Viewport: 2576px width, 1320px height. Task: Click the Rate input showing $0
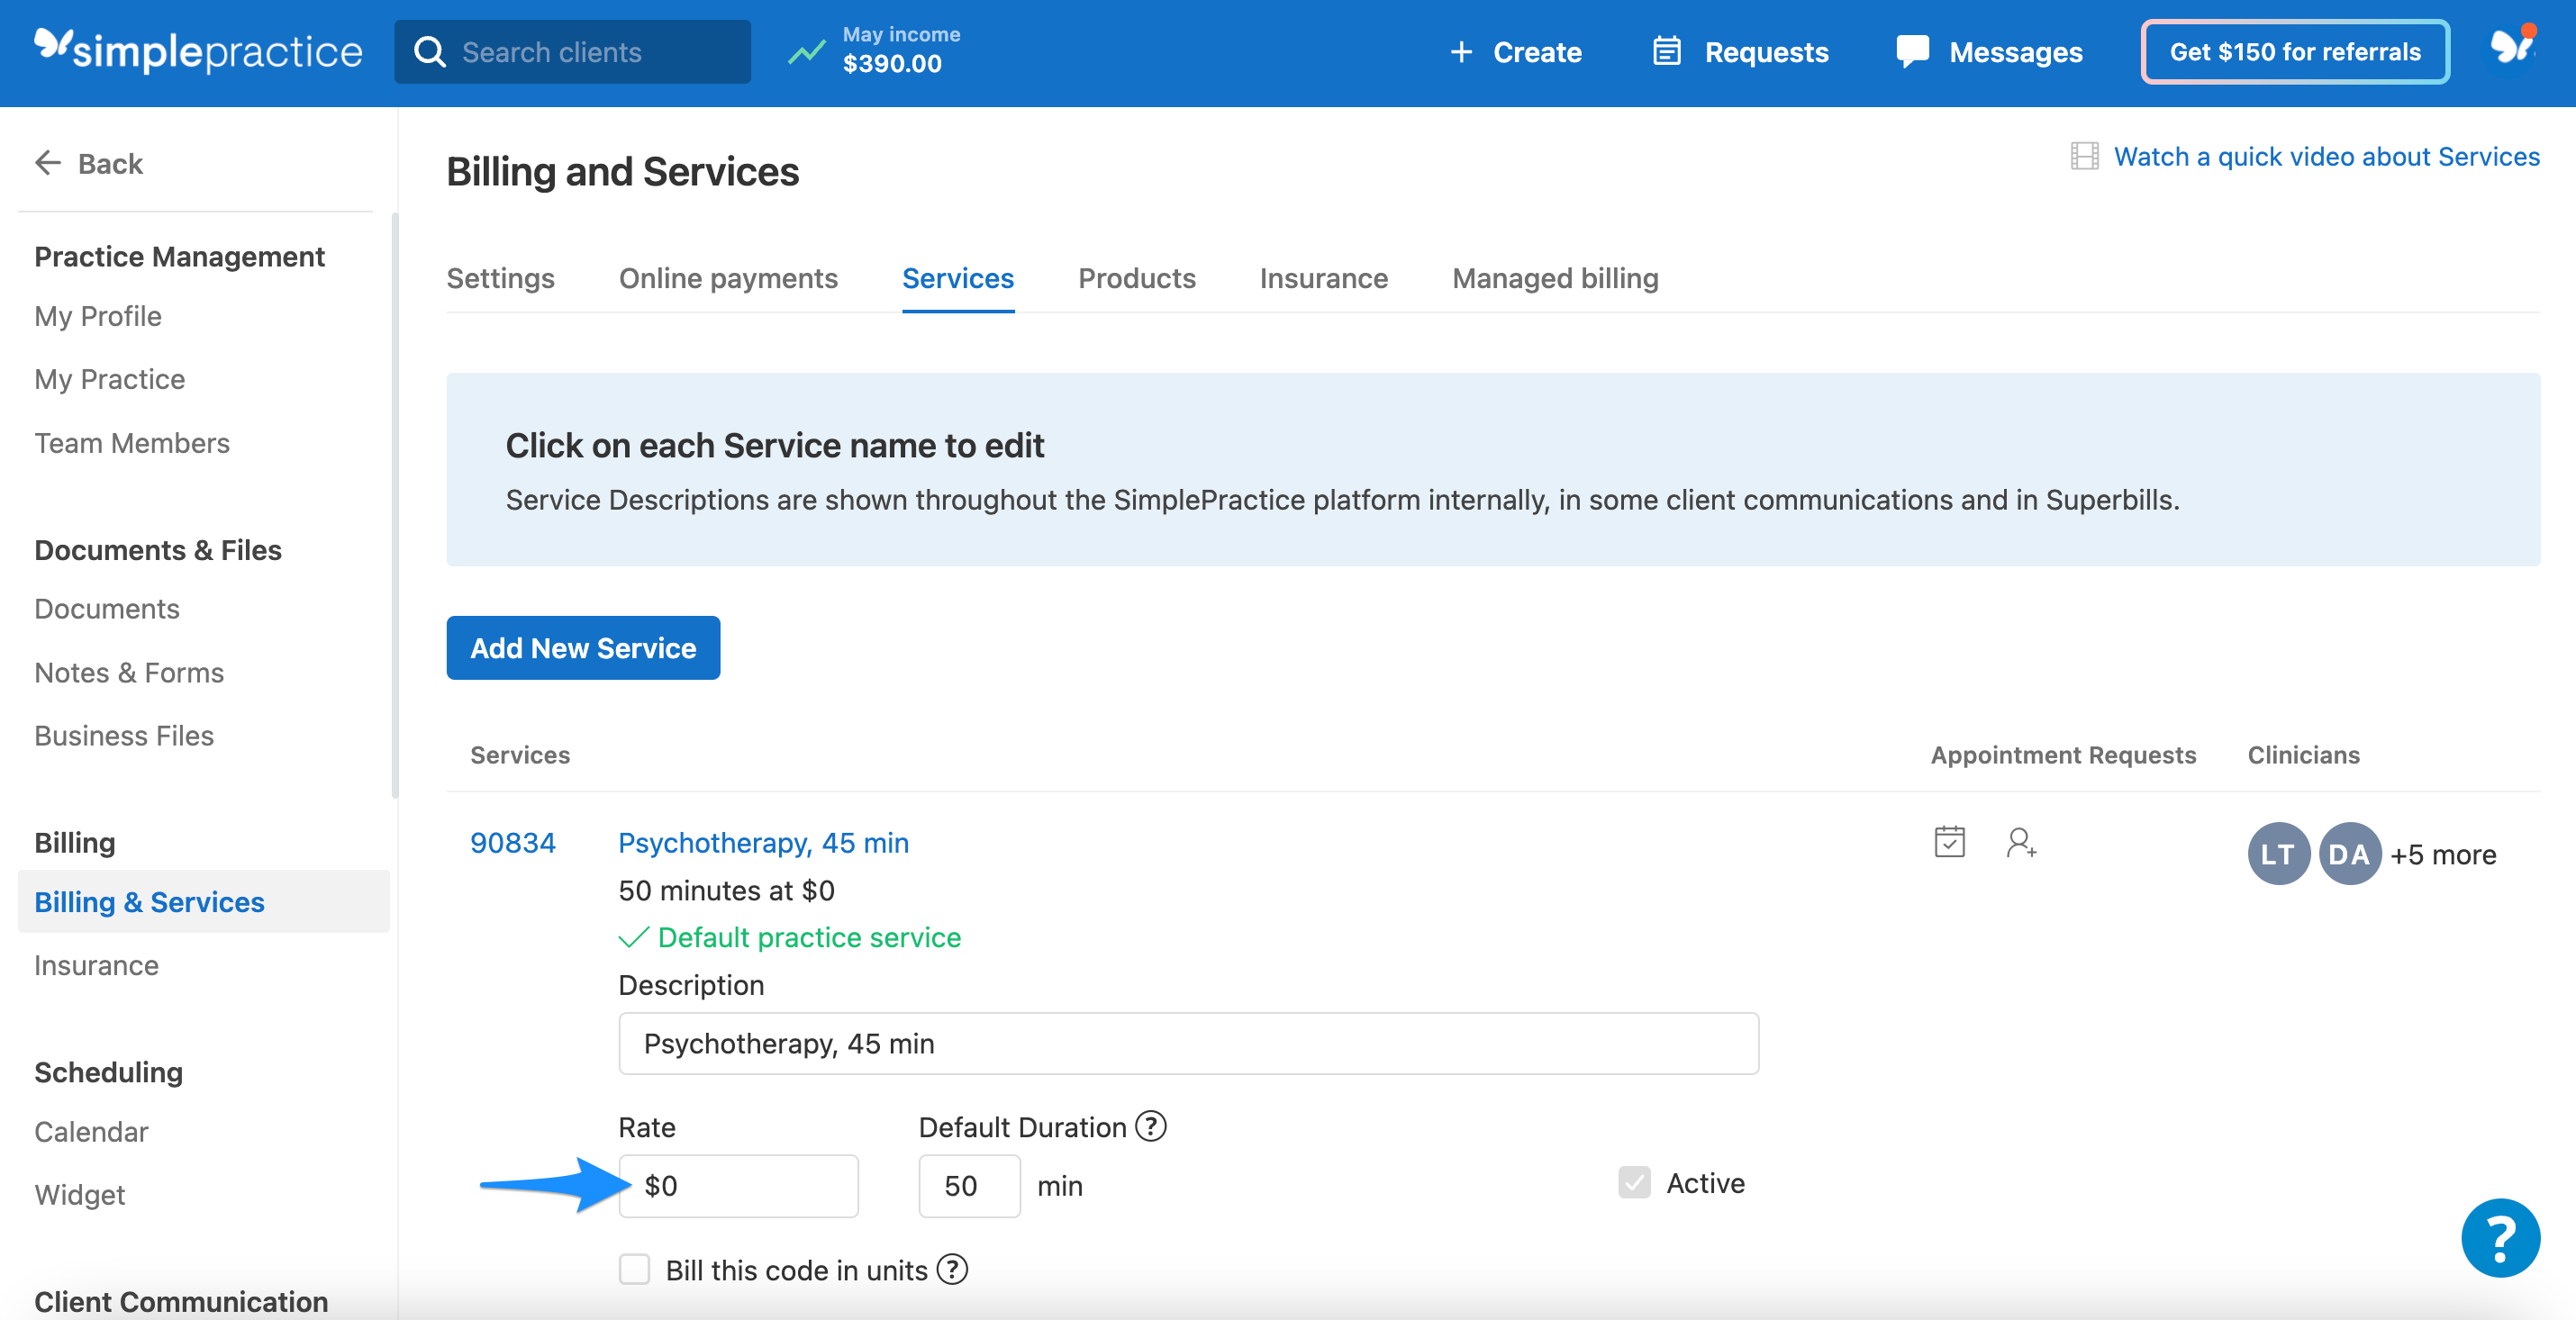tap(739, 1185)
